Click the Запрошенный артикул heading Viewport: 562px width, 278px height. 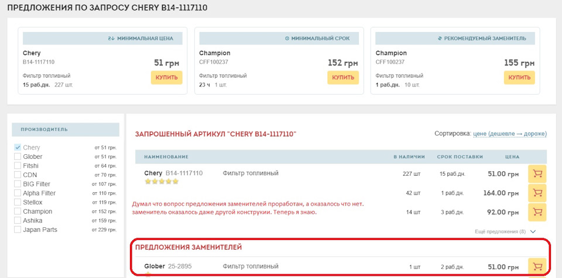click(x=216, y=134)
